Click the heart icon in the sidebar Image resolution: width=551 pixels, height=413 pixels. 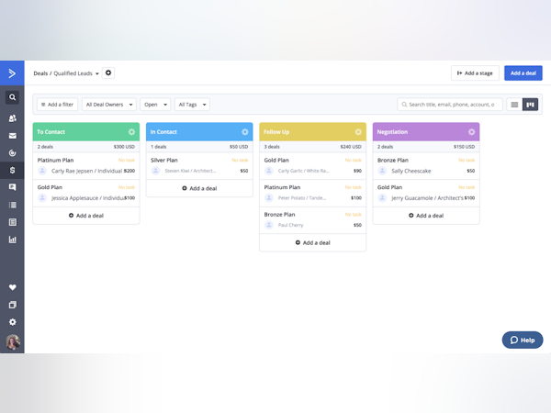[x=12, y=287]
